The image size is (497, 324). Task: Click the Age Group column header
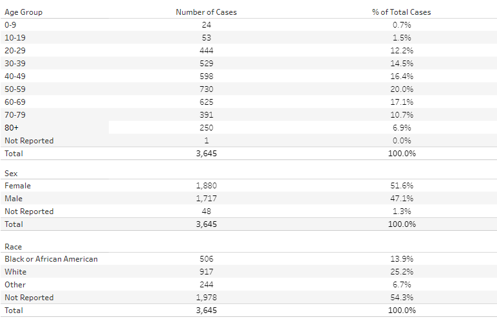coord(23,12)
